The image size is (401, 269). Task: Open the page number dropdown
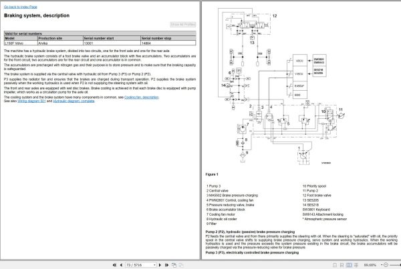point(154,265)
